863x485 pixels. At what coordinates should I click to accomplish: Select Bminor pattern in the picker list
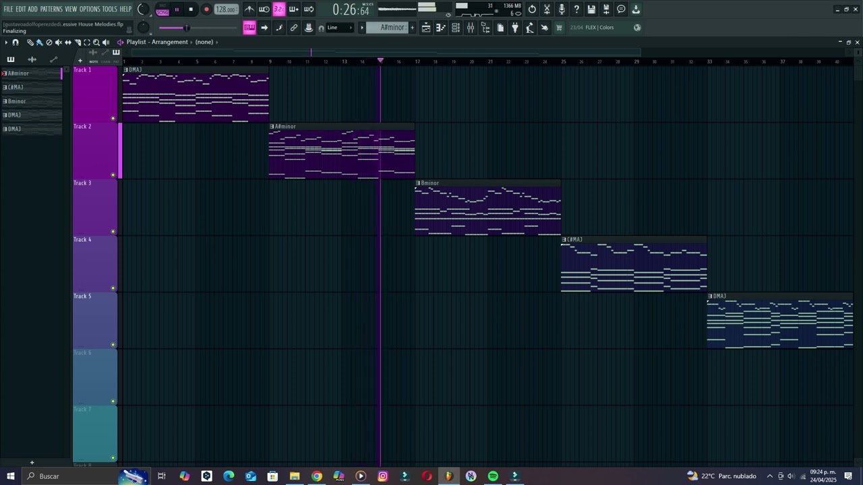(32, 101)
